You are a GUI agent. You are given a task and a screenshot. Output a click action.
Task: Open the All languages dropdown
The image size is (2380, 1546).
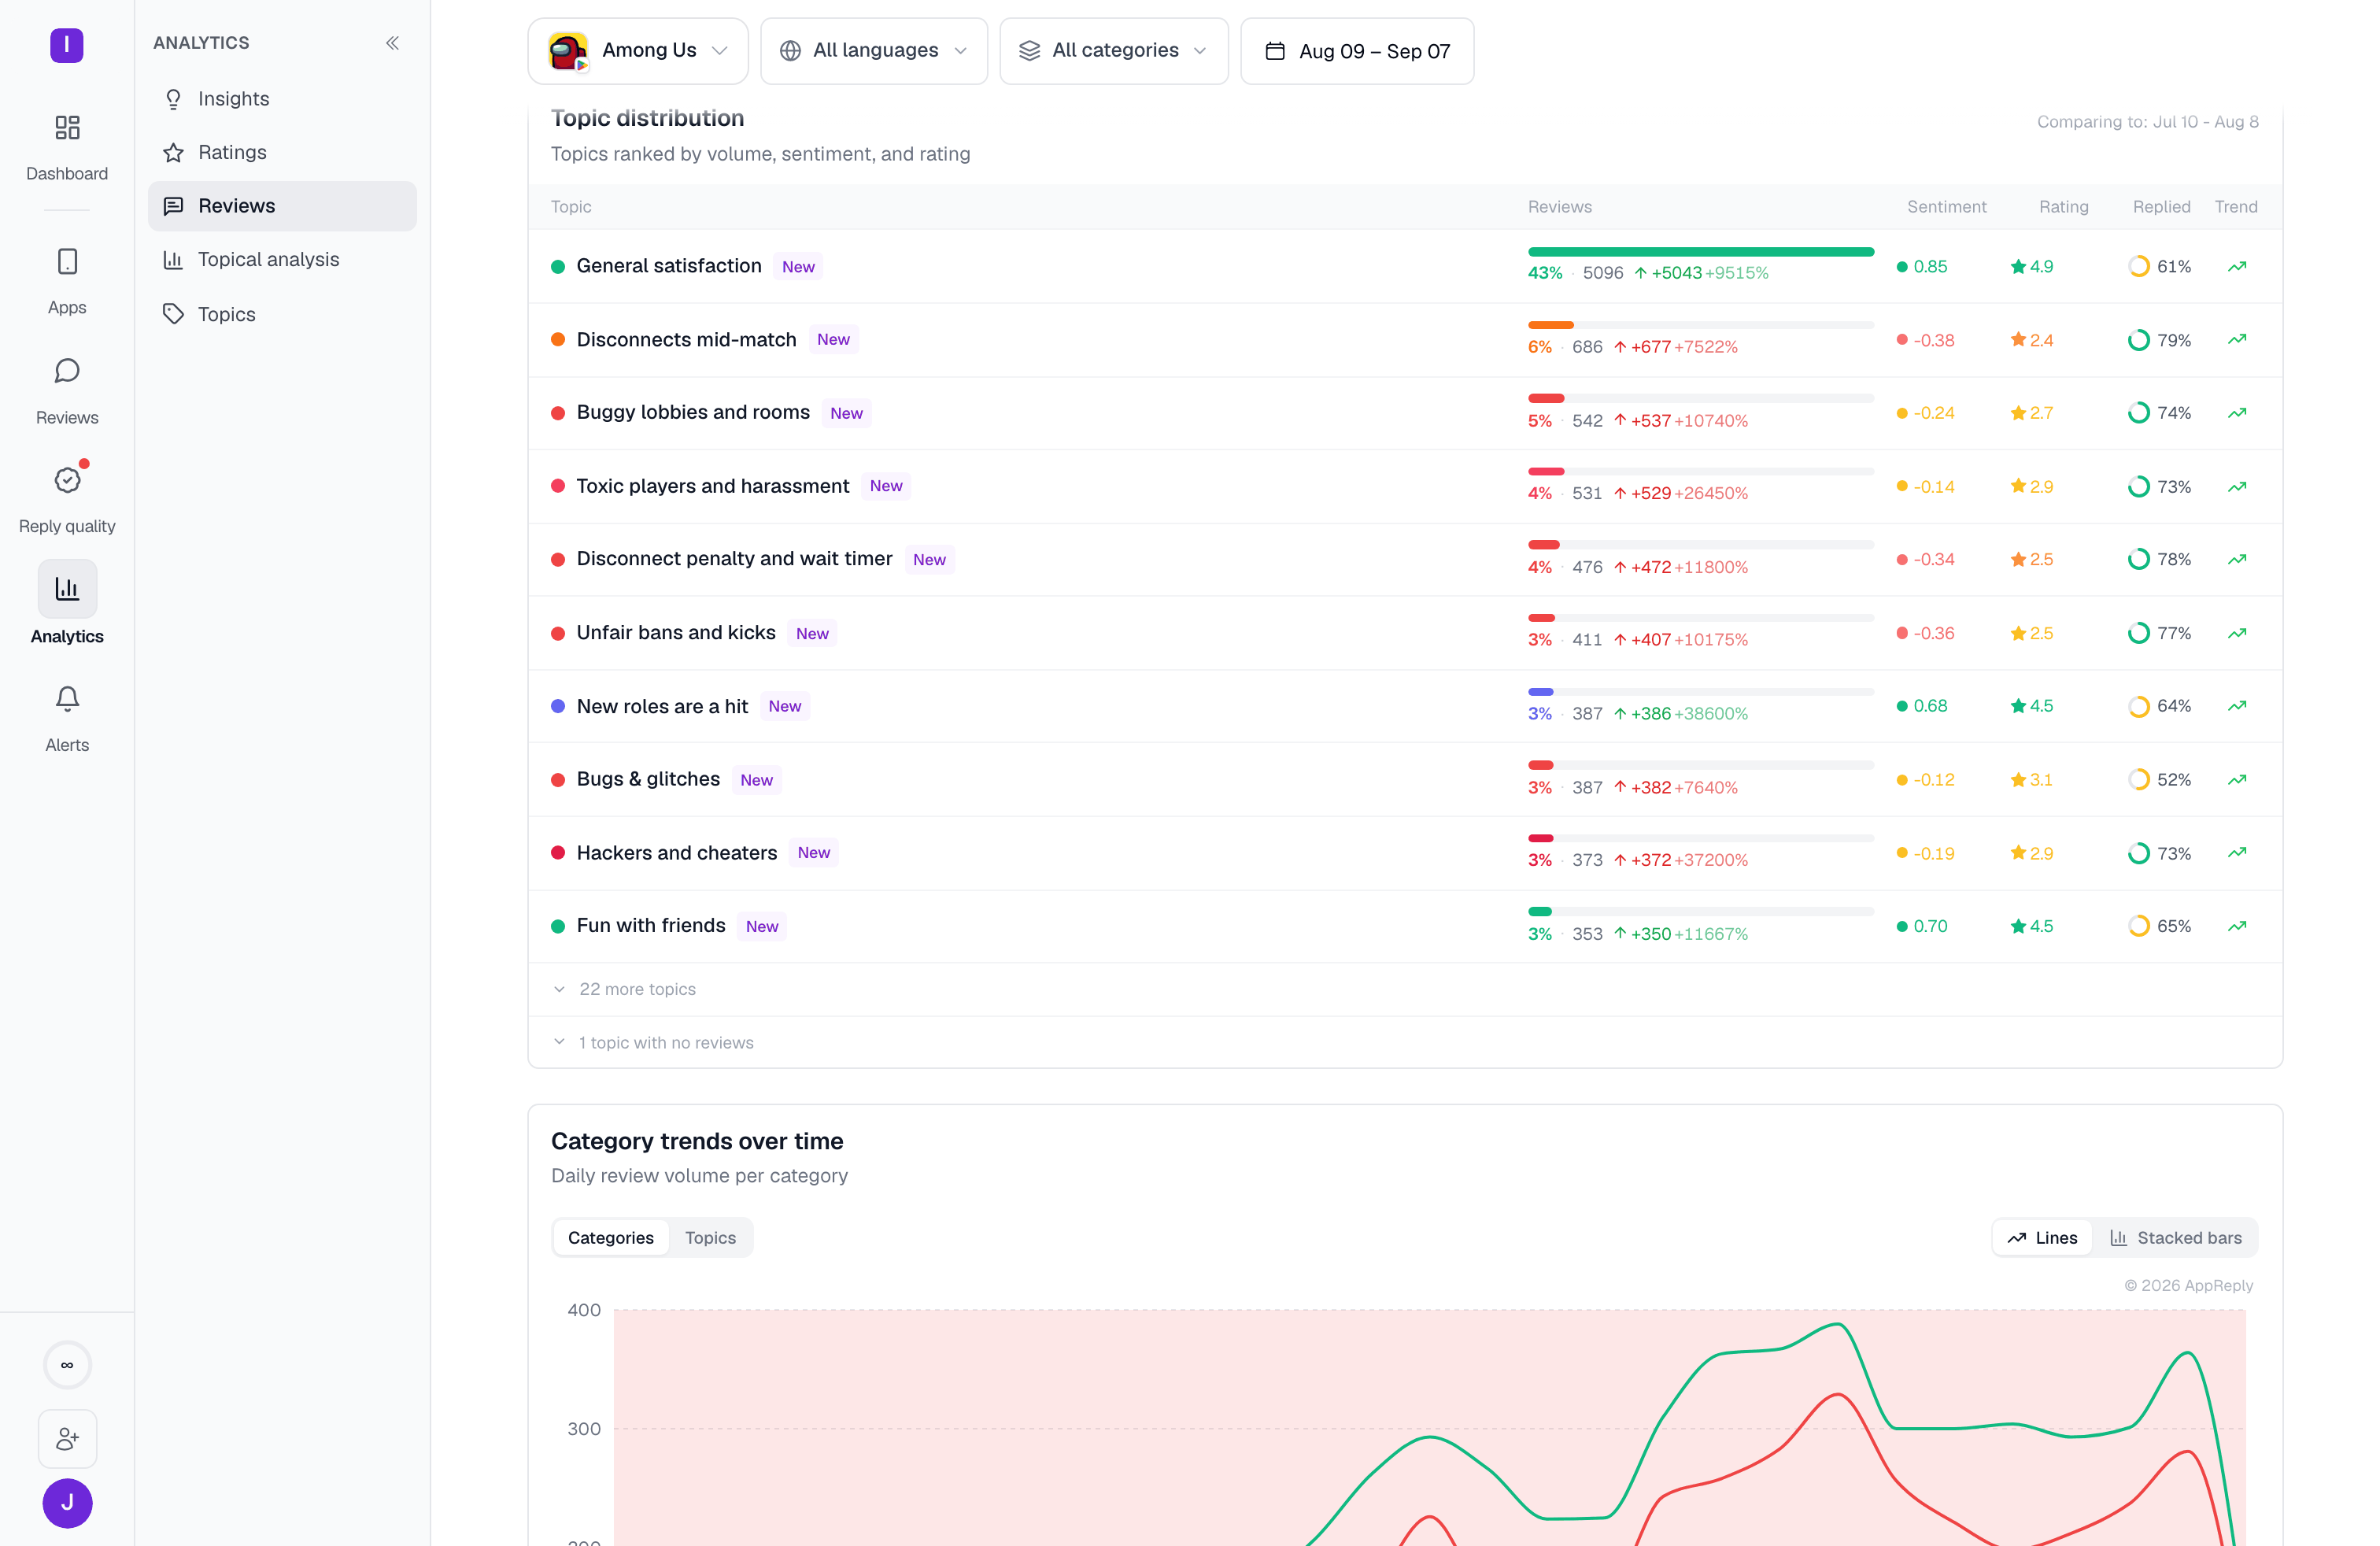click(873, 51)
